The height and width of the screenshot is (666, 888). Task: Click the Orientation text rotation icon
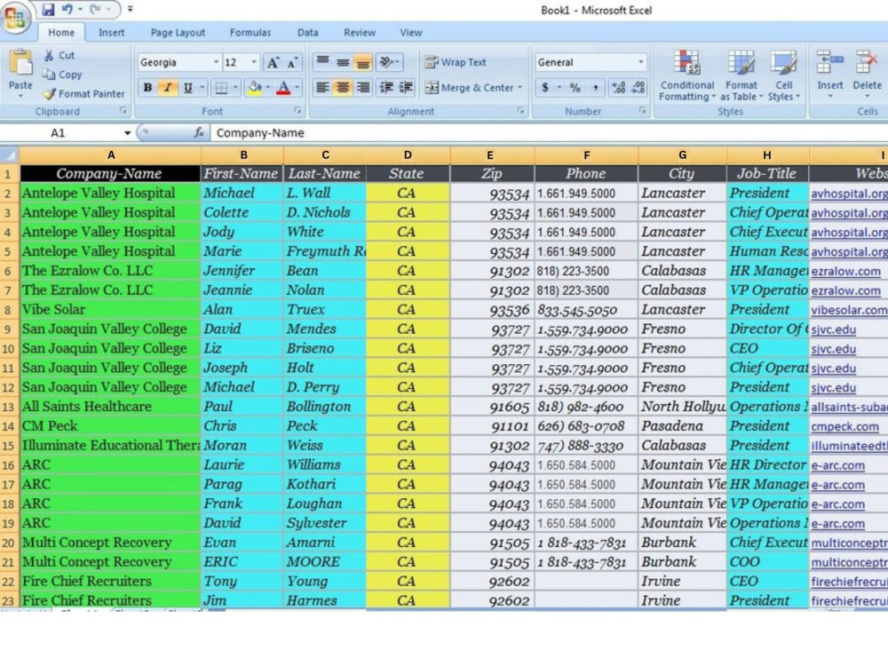(387, 62)
